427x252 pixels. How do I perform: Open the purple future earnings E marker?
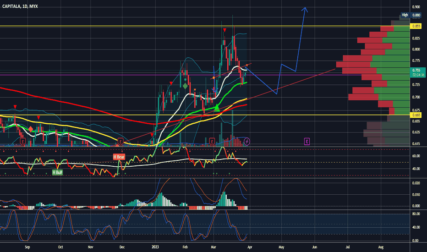click(x=307, y=142)
